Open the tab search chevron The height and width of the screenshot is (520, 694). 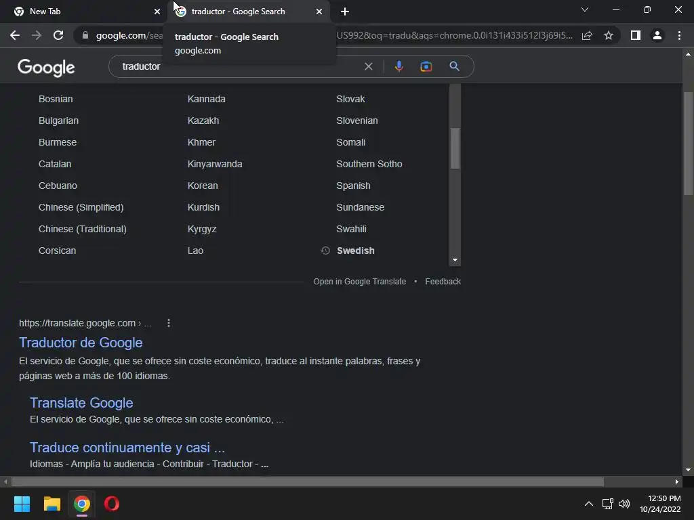tap(585, 9)
